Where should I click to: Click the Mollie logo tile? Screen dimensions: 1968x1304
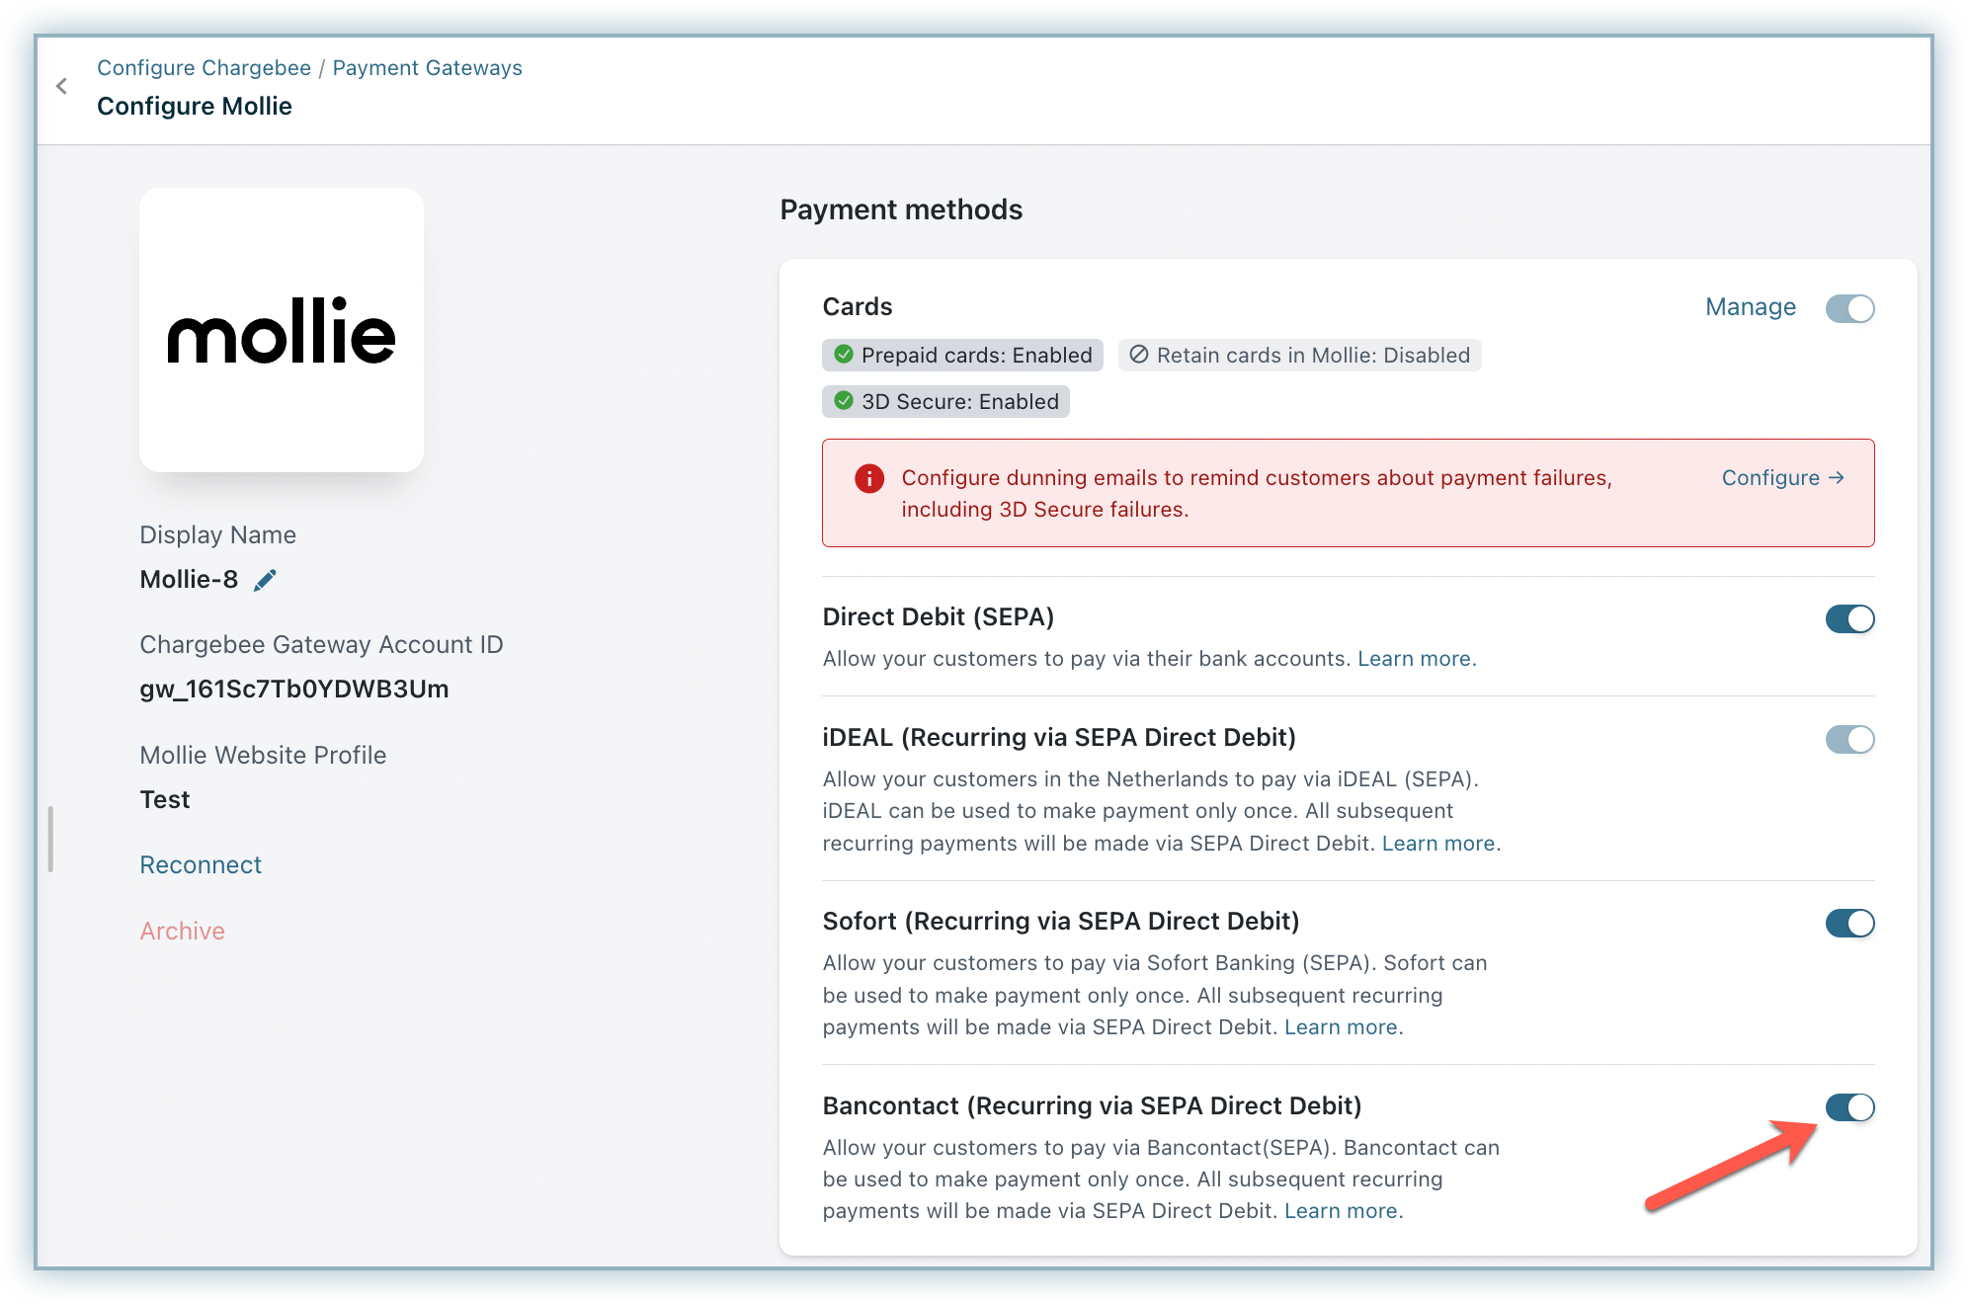tap(282, 330)
